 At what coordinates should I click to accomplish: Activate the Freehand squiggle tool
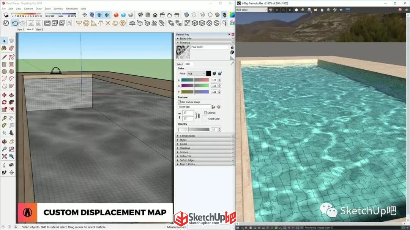11,57
